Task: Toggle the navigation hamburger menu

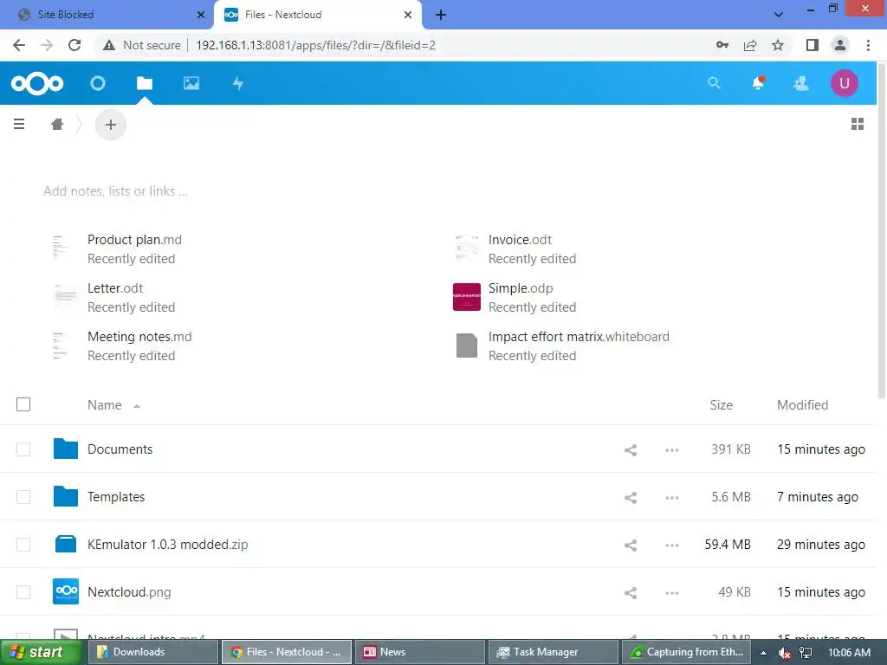Action: [x=19, y=124]
